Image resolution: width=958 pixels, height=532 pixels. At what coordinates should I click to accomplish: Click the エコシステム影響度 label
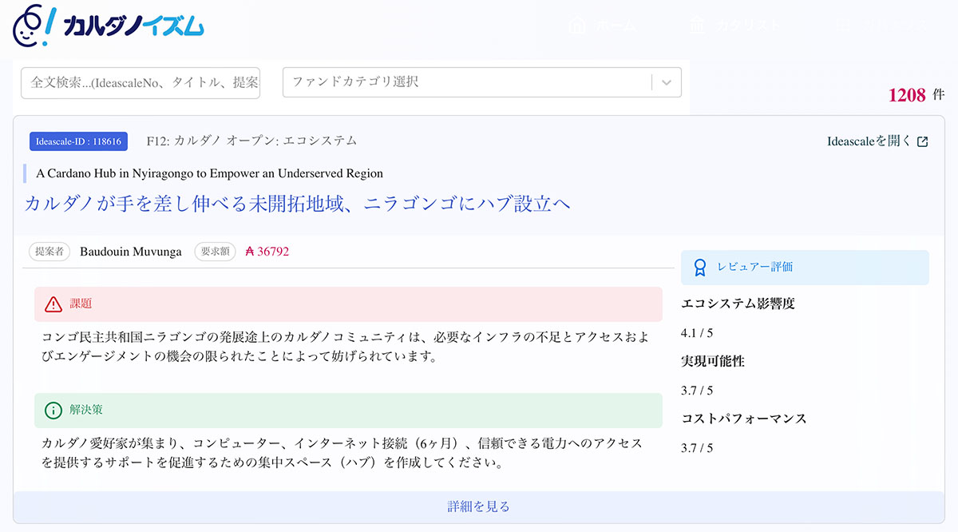click(x=738, y=304)
